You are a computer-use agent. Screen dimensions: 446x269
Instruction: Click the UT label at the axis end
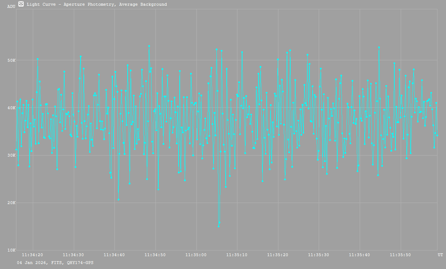(x=440, y=255)
